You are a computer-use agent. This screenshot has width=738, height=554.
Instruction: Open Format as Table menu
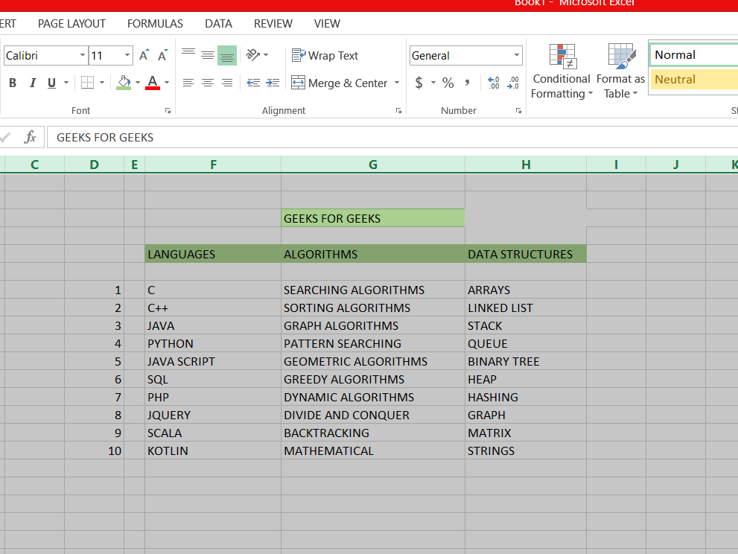620,71
